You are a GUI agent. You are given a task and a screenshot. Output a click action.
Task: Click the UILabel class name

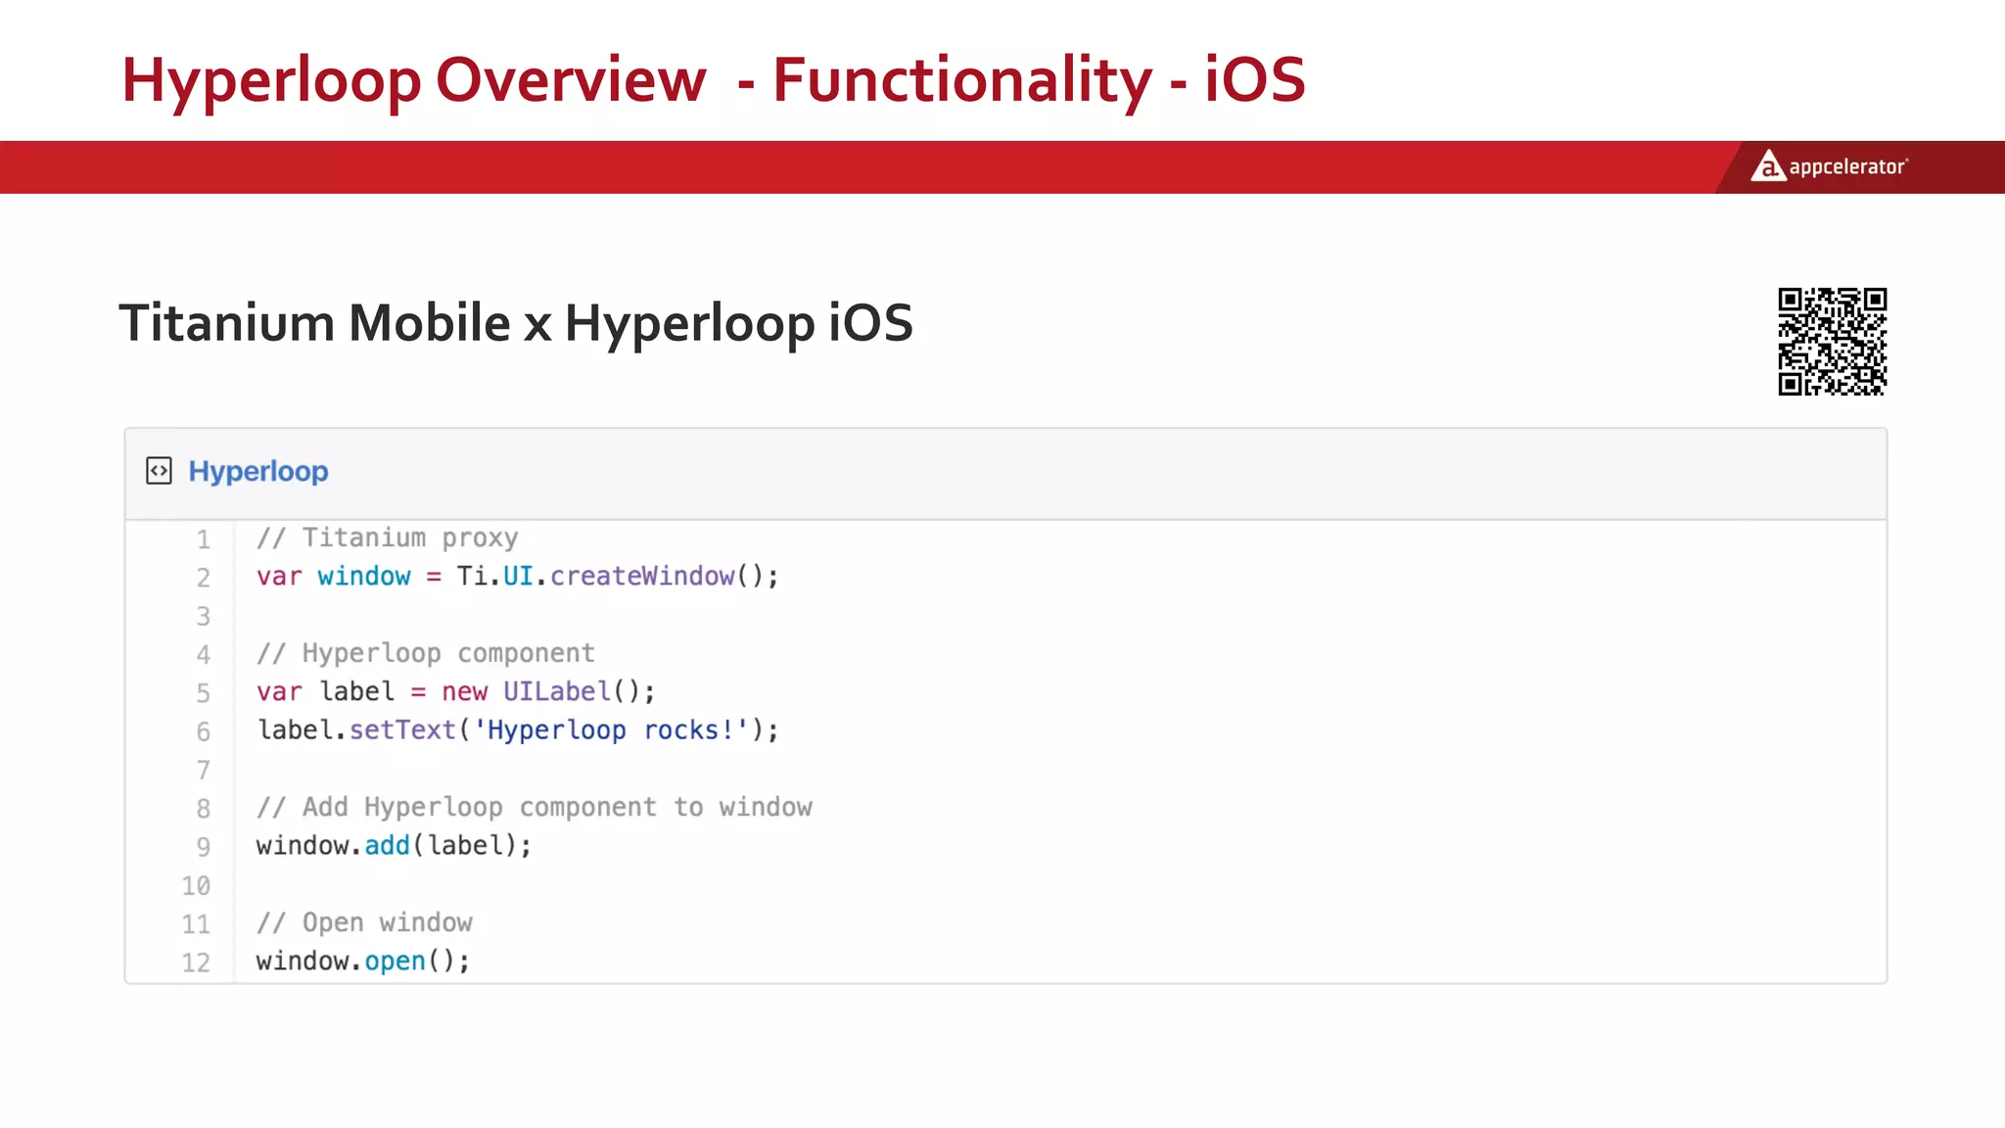(x=557, y=691)
